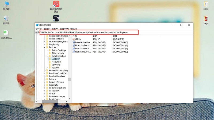
Task: Click the (数值未设置) data cell
Action: click(x=118, y=39)
